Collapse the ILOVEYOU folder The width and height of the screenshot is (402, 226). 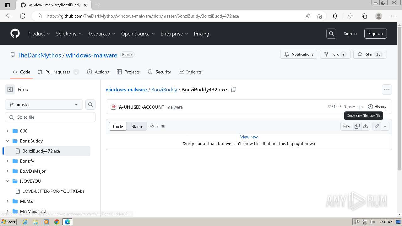8,181
